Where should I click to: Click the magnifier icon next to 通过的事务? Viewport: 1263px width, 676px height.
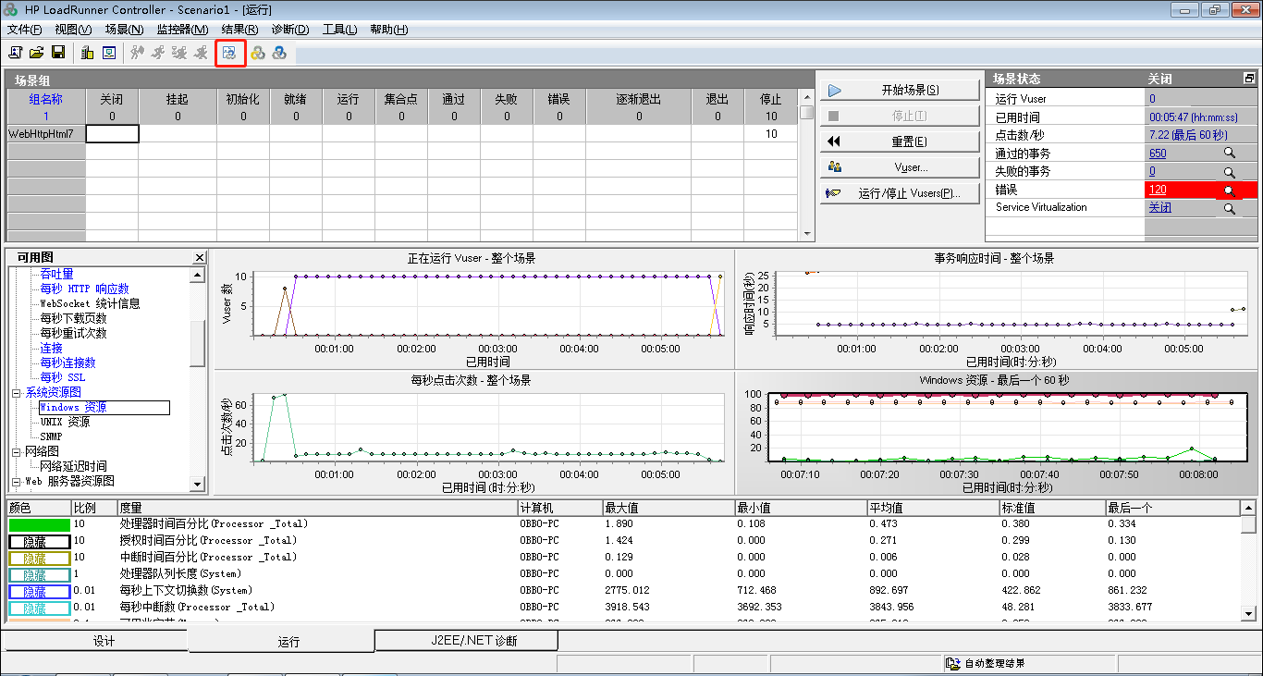click(x=1229, y=154)
